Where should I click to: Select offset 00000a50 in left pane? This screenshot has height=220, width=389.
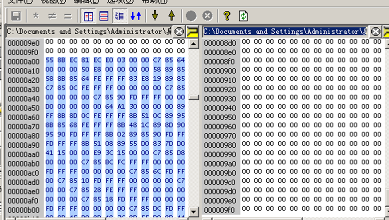tap(23, 108)
